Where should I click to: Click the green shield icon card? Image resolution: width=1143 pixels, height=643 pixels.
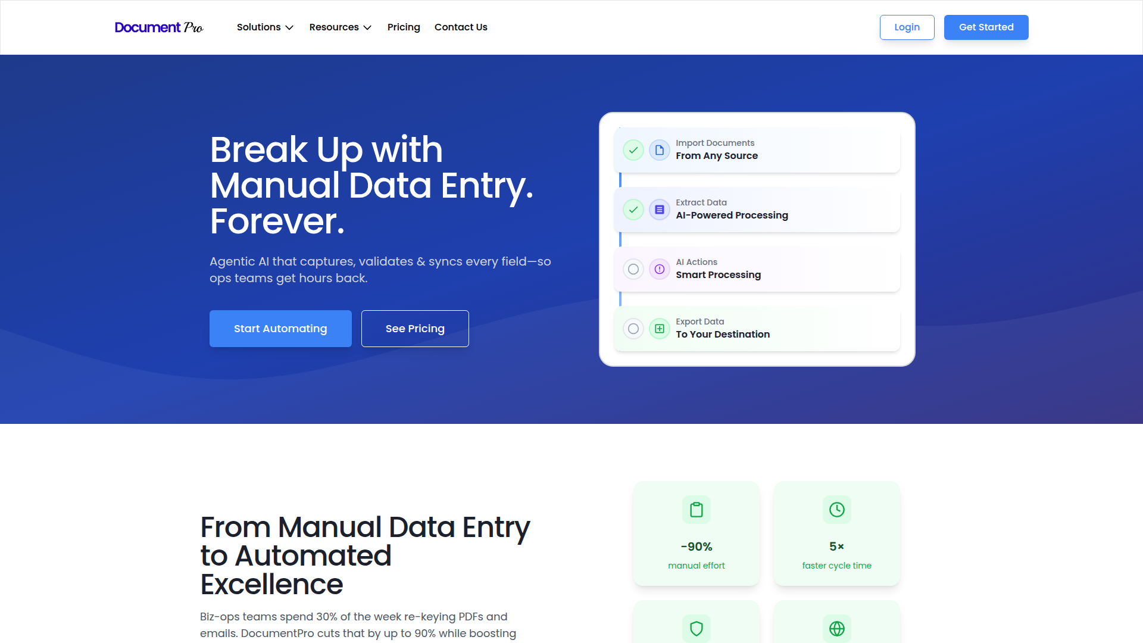coord(697,628)
